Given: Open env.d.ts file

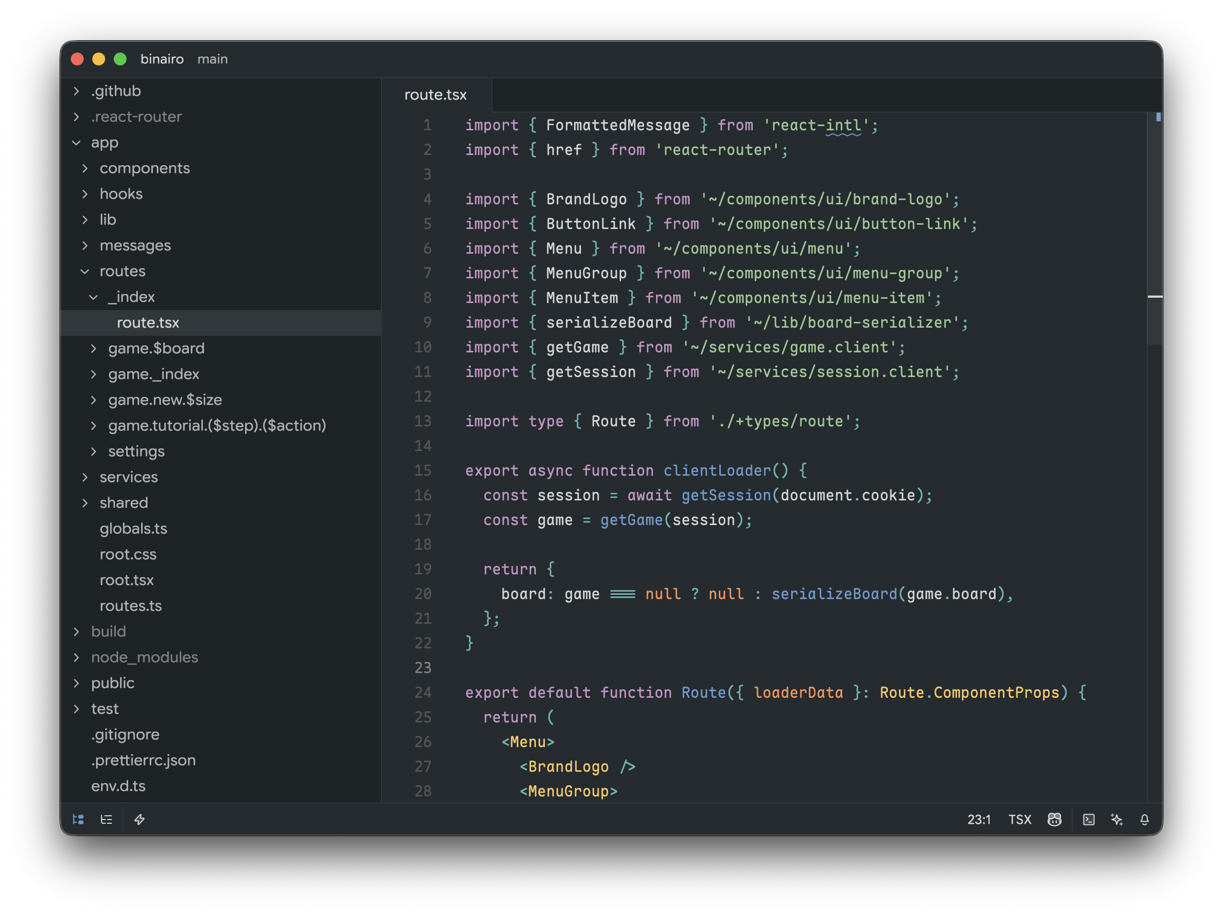Looking at the screenshot, I should tap(221, 786).
